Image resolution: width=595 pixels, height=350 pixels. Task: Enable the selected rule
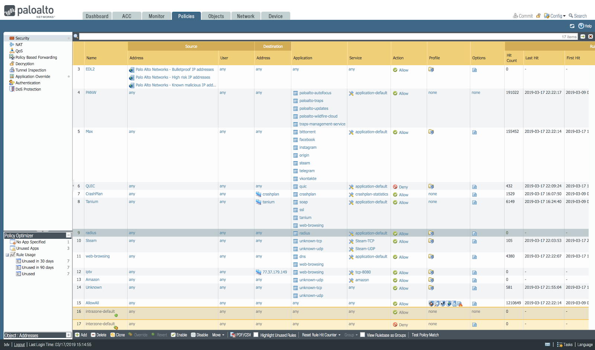[x=179, y=335]
